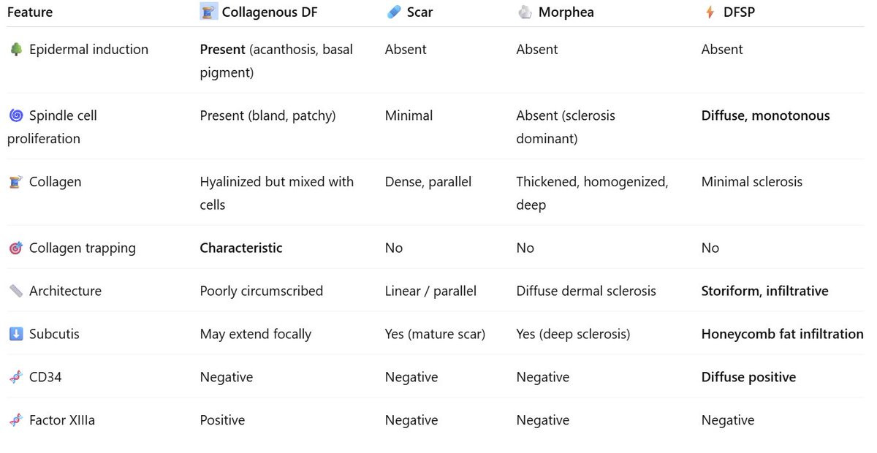Click the DNA icon beside Factor XIIIa
This screenshot has height=453, width=877.
pos(16,420)
